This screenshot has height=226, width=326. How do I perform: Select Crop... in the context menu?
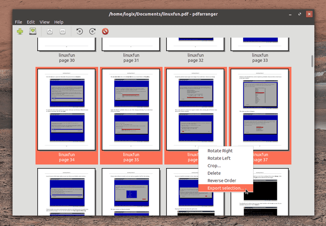[x=225, y=165]
